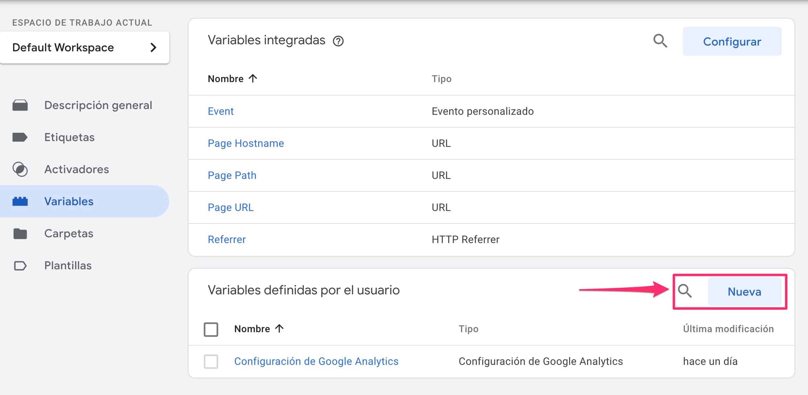Click the Plantillas template icon
The image size is (808, 395).
20,266
